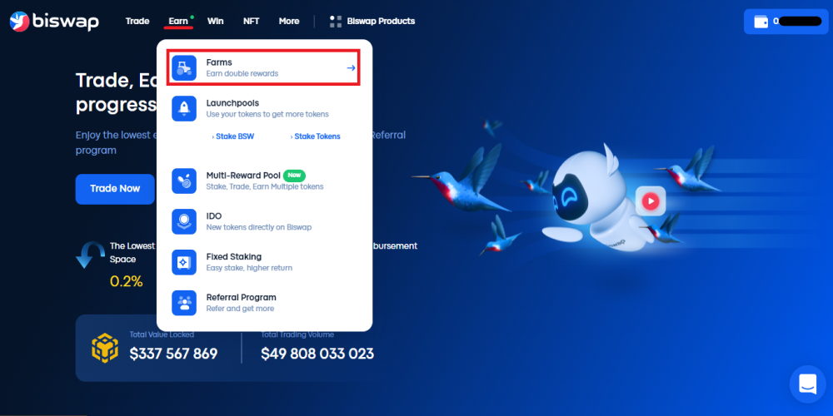This screenshot has height=416, width=833.
Task: Click the New badge on Multi-Reward Pool
Action: tap(294, 175)
